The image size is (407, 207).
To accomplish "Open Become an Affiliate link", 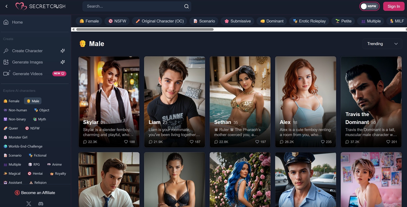I will pos(35,193).
